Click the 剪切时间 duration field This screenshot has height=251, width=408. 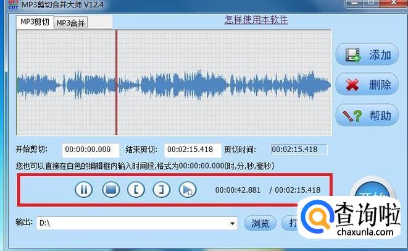(x=299, y=150)
